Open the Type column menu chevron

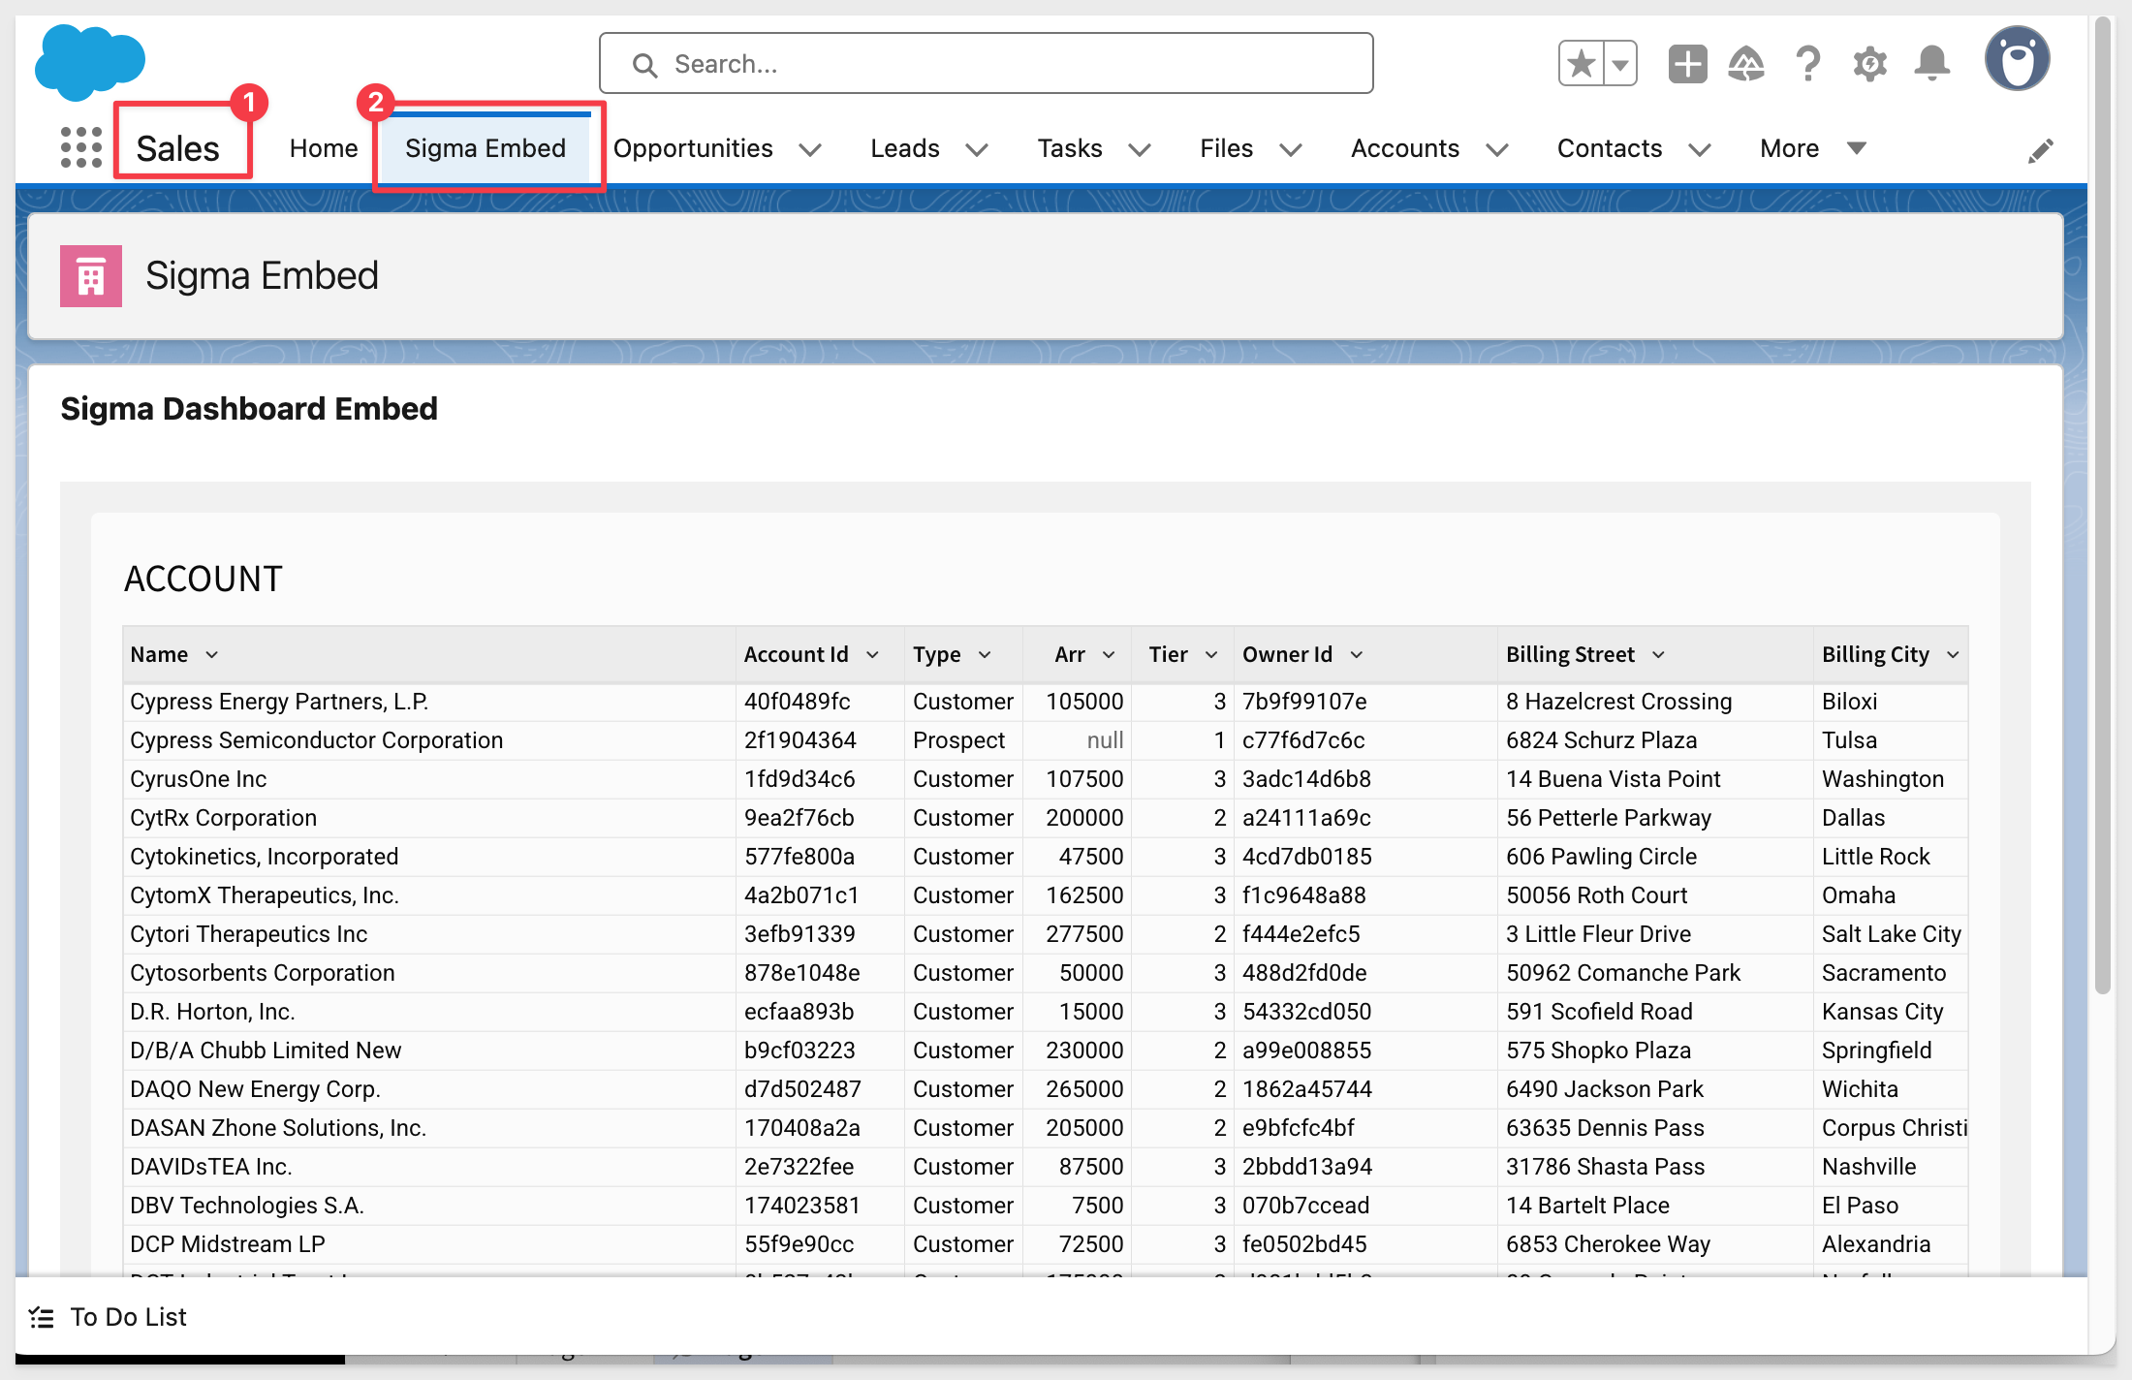coord(985,655)
